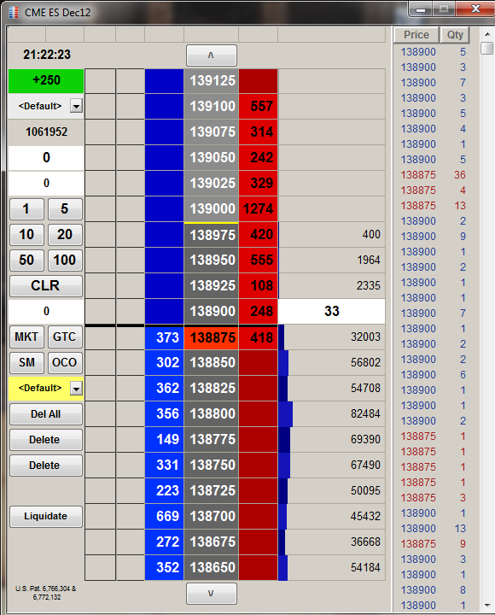This screenshot has width=495, height=615.
Task: Click the Liquidate button
Action: pyautogui.click(x=46, y=517)
